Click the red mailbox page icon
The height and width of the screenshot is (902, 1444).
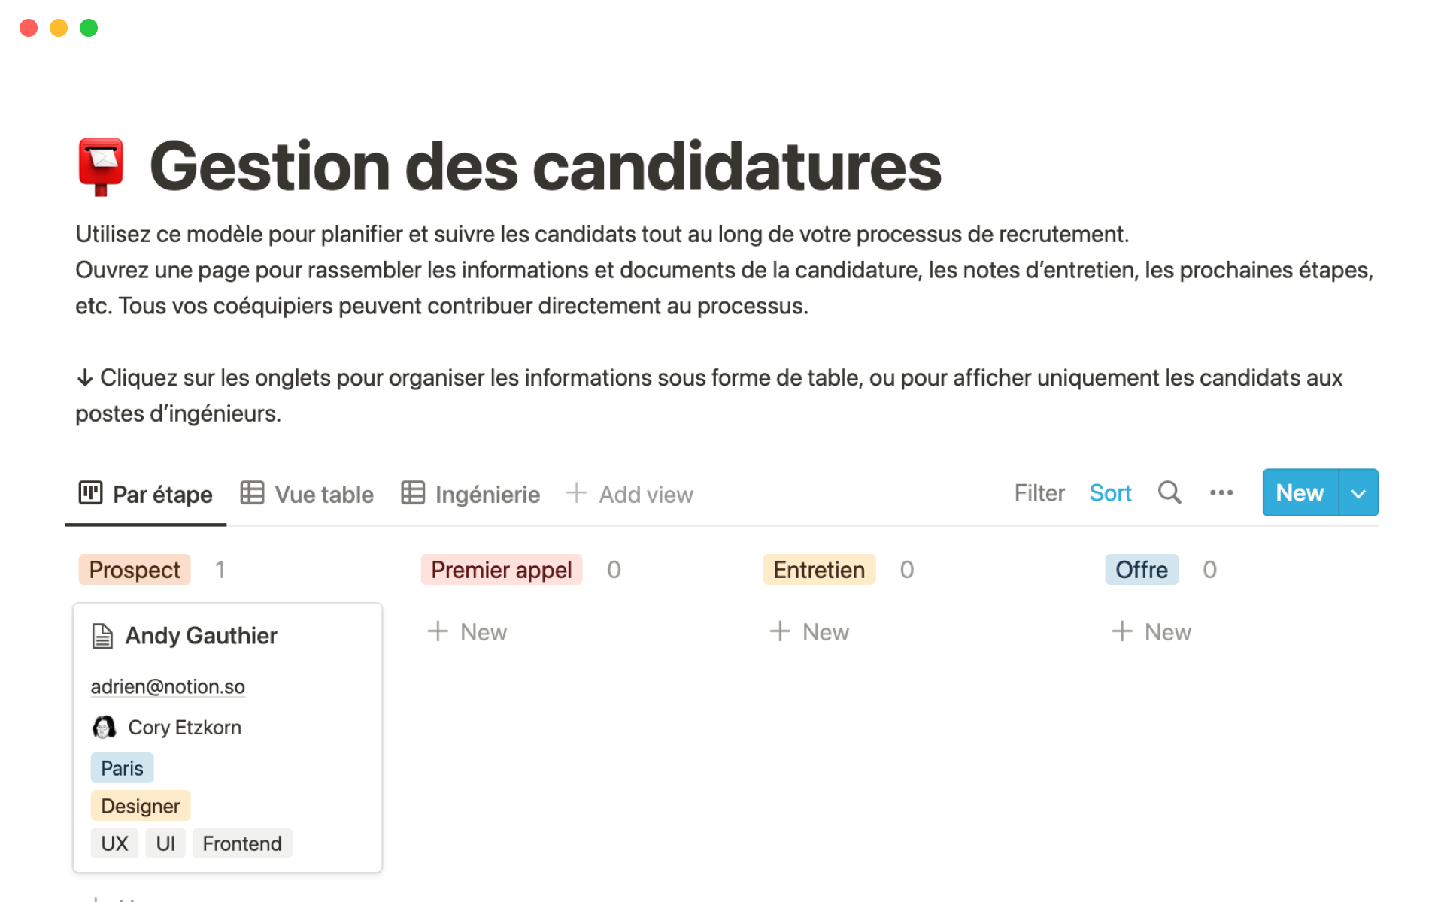pos(101,166)
